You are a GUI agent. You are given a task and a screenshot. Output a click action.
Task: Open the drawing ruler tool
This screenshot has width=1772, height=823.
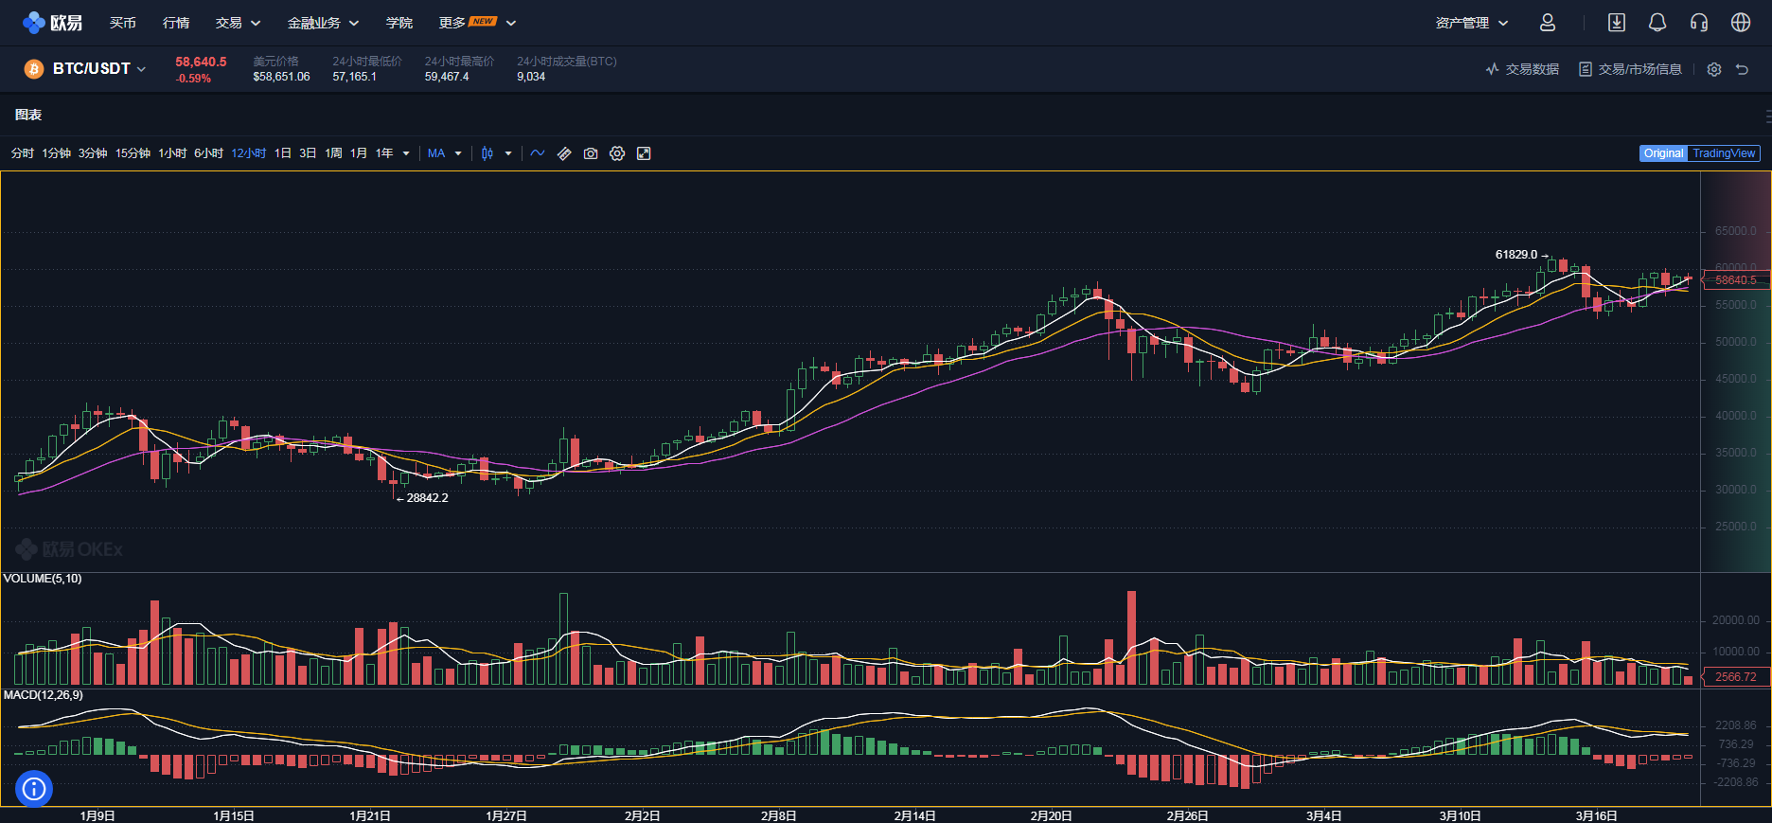tap(564, 153)
